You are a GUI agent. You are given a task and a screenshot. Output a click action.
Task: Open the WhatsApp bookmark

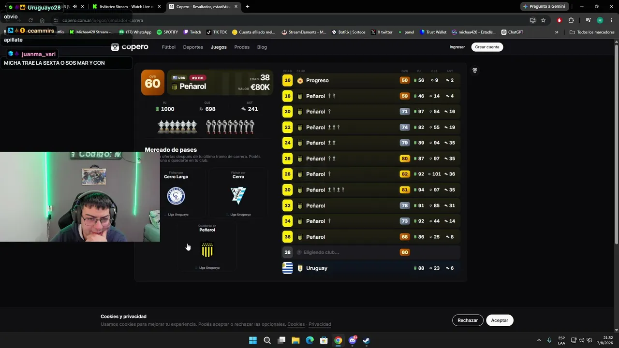click(x=135, y=32)
